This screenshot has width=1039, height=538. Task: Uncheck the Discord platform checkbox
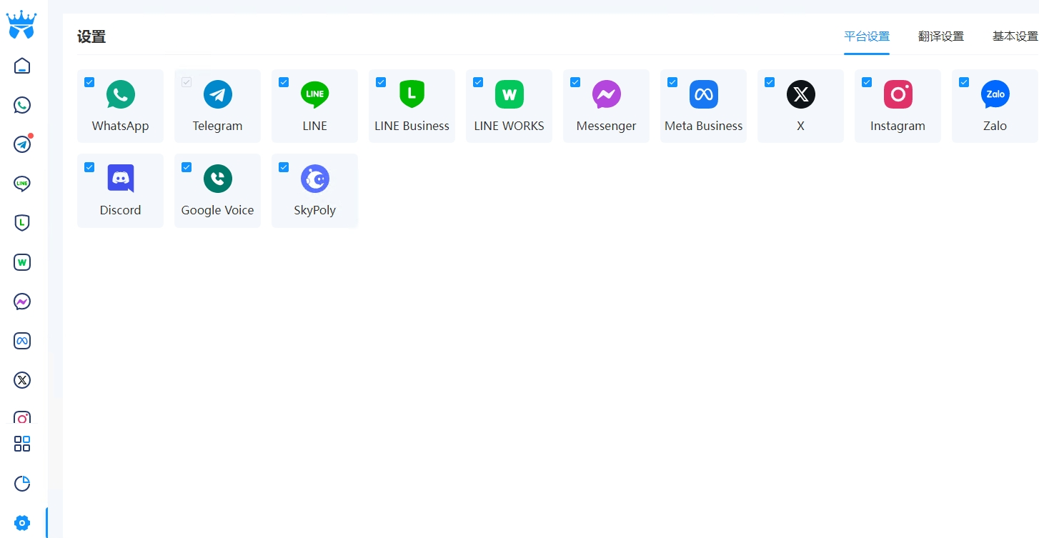click(x=89, y=167)
